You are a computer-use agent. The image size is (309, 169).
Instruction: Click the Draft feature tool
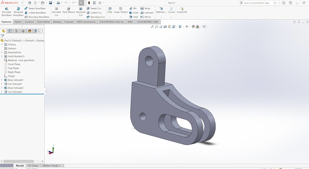pos(134,13)
